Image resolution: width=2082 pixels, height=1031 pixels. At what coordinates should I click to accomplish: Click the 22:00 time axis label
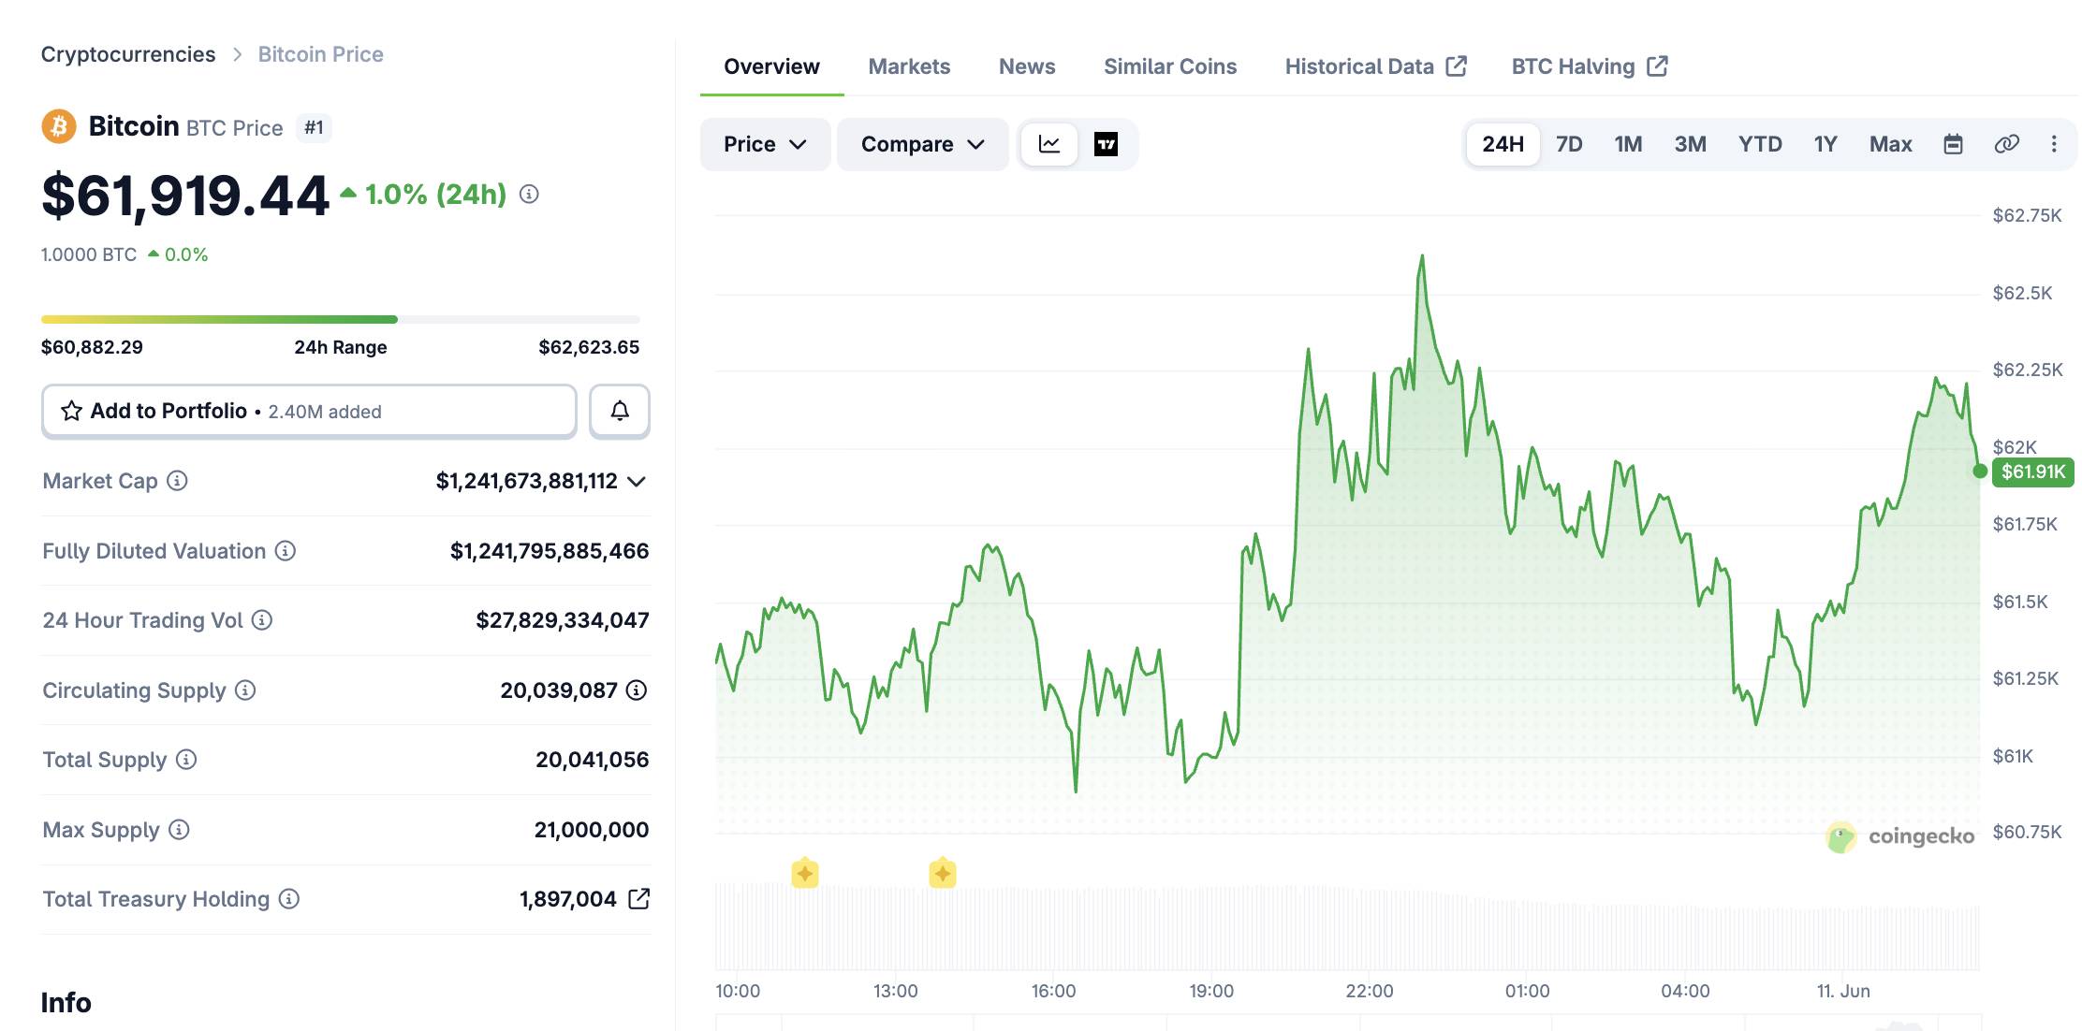(1369, 991)
